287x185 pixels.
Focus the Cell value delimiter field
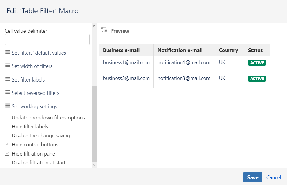(47, 40)
